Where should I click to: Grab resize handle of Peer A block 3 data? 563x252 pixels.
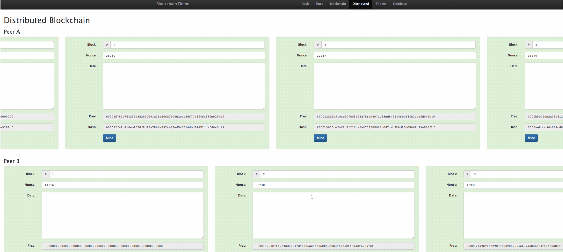tap(474, 108)
